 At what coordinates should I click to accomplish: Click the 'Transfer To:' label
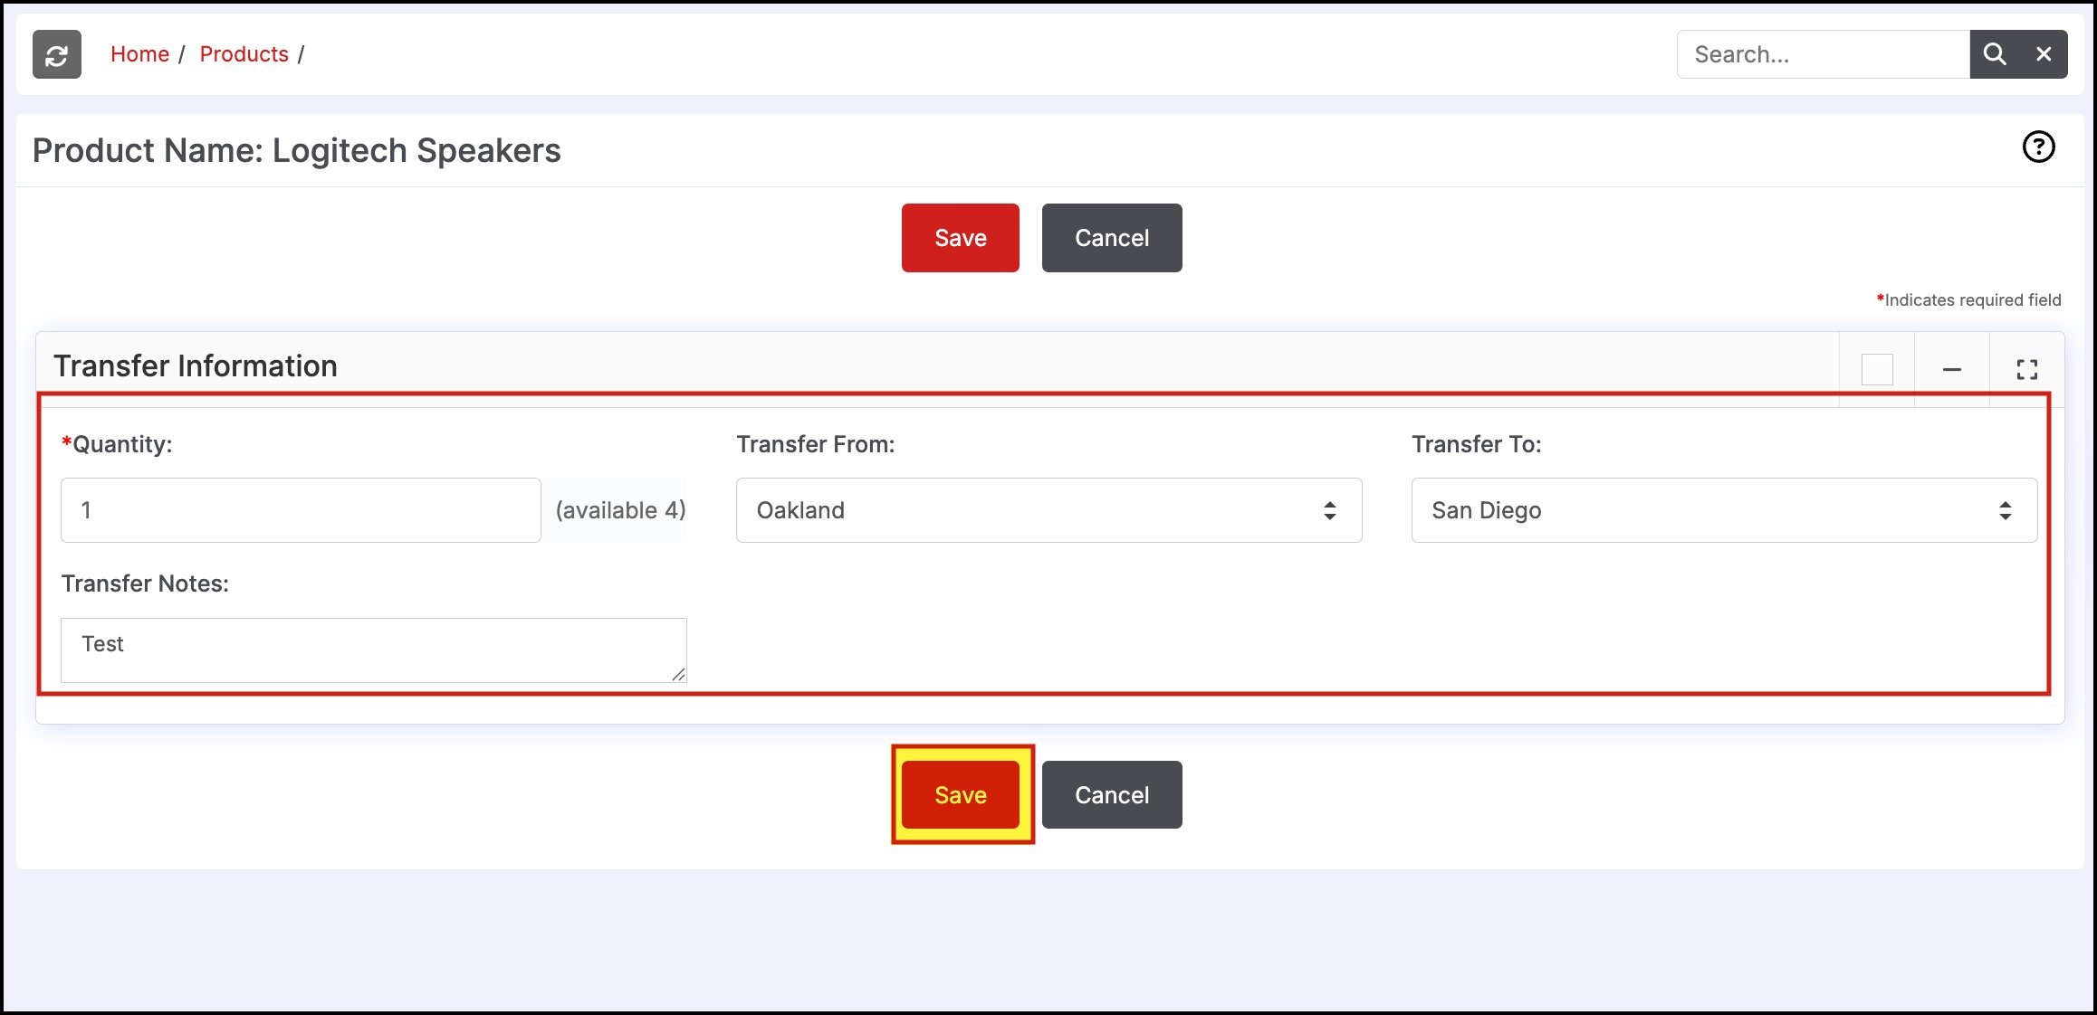[x=1477, y=444]
